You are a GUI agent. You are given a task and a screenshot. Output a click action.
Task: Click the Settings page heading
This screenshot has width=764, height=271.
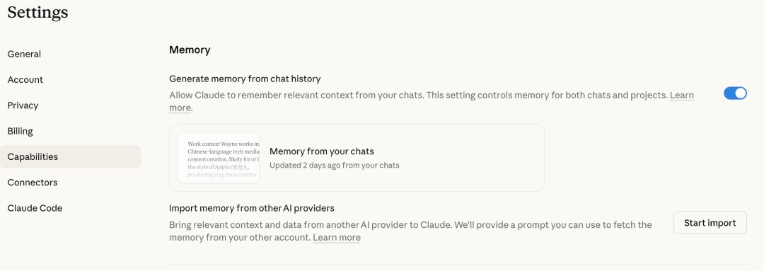point(37,12)
